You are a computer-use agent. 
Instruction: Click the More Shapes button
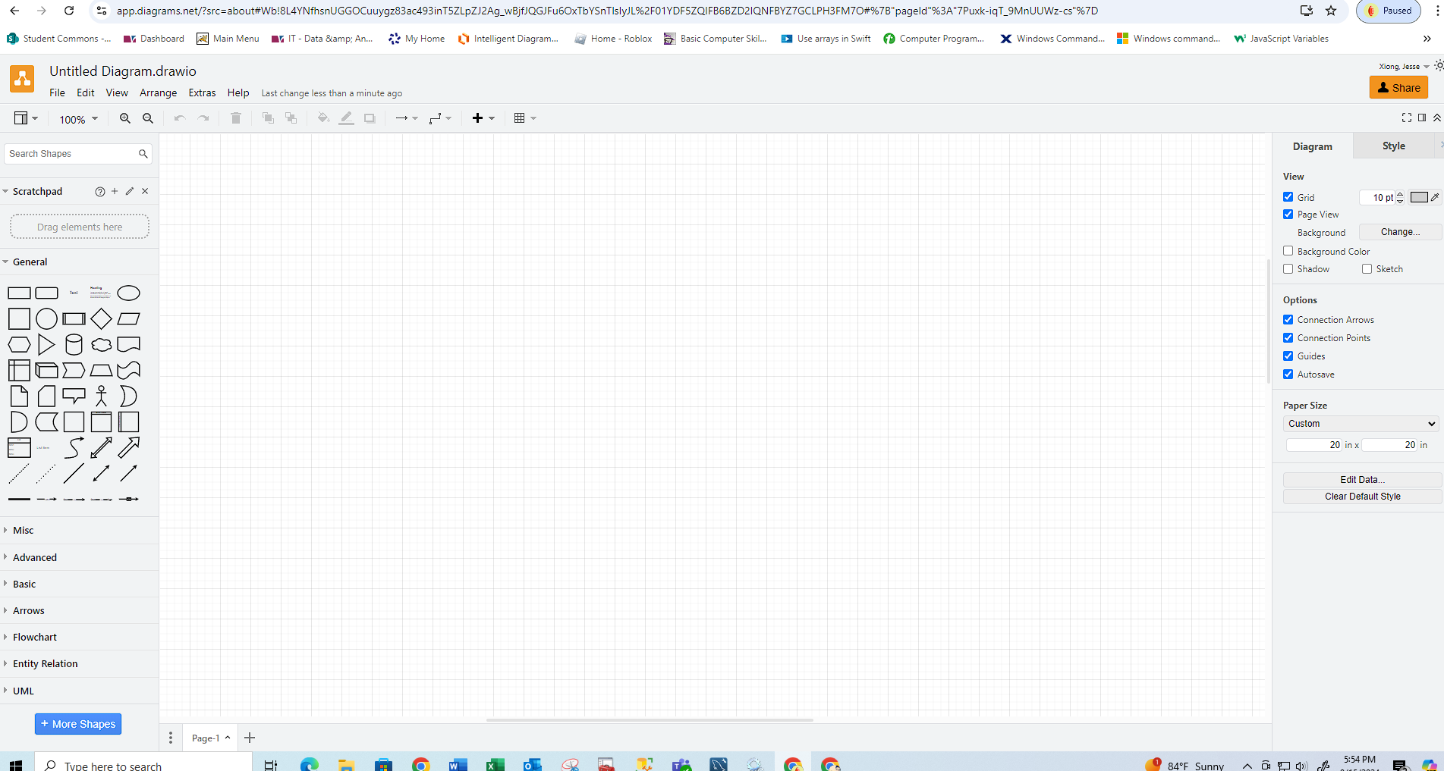point(77,724)
